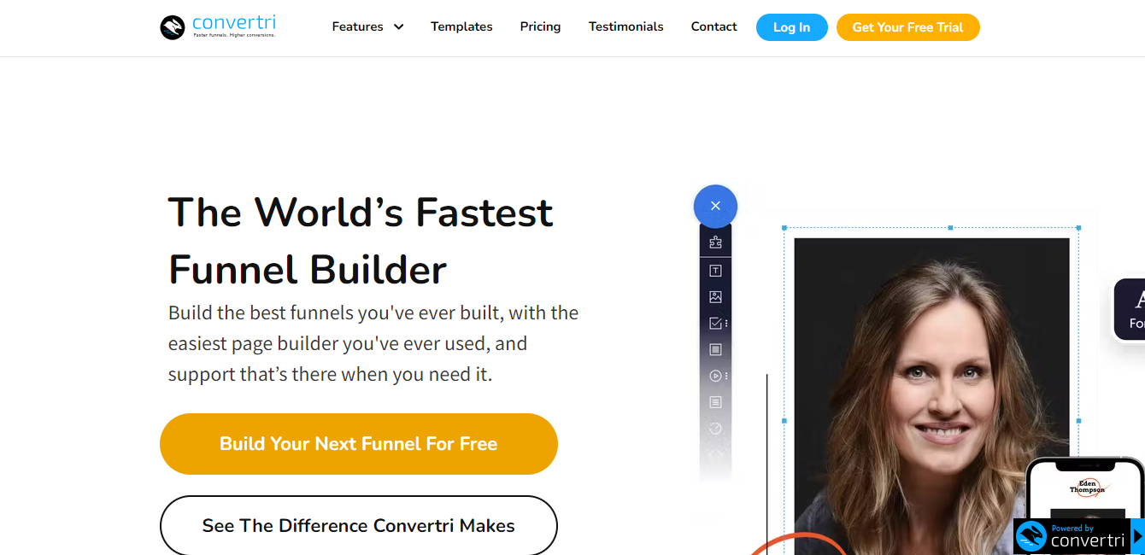Open the Templates page
This screenshot has height=555, width=1145.
(461, 26)
